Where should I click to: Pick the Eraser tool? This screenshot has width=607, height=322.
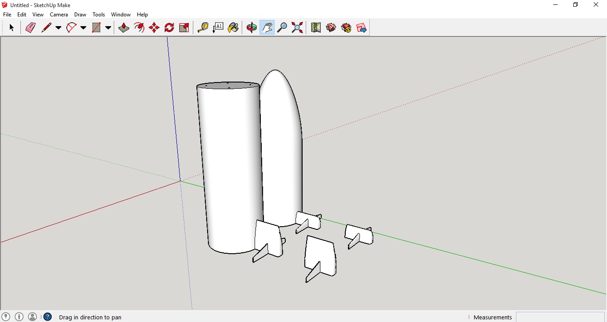(x=30, y=28)
